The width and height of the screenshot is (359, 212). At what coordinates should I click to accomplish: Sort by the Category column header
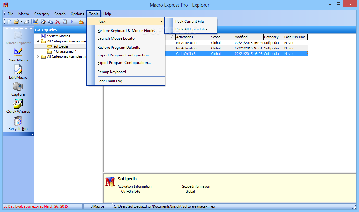(x=274, y=37)
